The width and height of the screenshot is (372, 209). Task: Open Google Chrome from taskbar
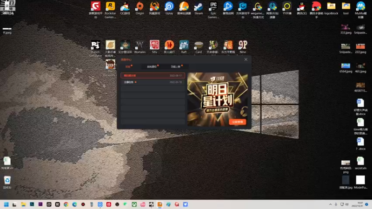click(x=66, y=204)
